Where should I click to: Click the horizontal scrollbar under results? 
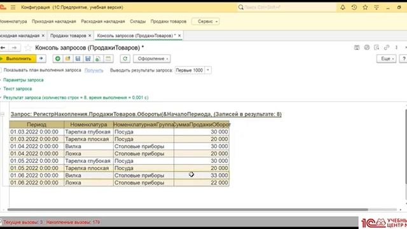[x=188, y=209]
